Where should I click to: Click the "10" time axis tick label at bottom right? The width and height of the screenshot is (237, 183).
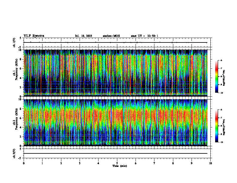click(x=210, y=163)
